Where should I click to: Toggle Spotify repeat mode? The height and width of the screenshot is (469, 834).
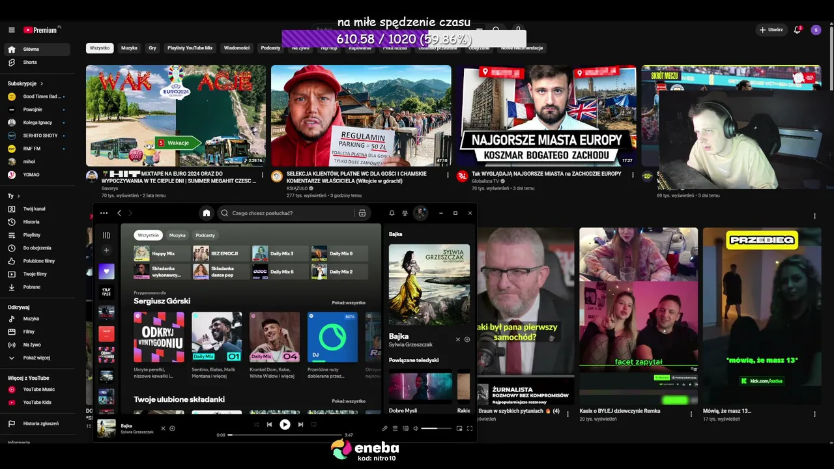point(313,425)
